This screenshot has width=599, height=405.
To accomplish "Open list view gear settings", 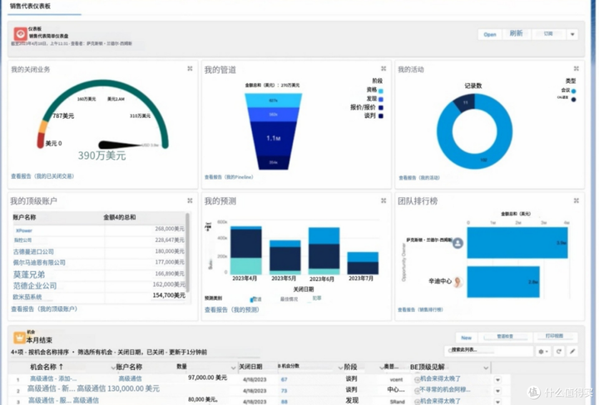I will (x=542, y=352).
